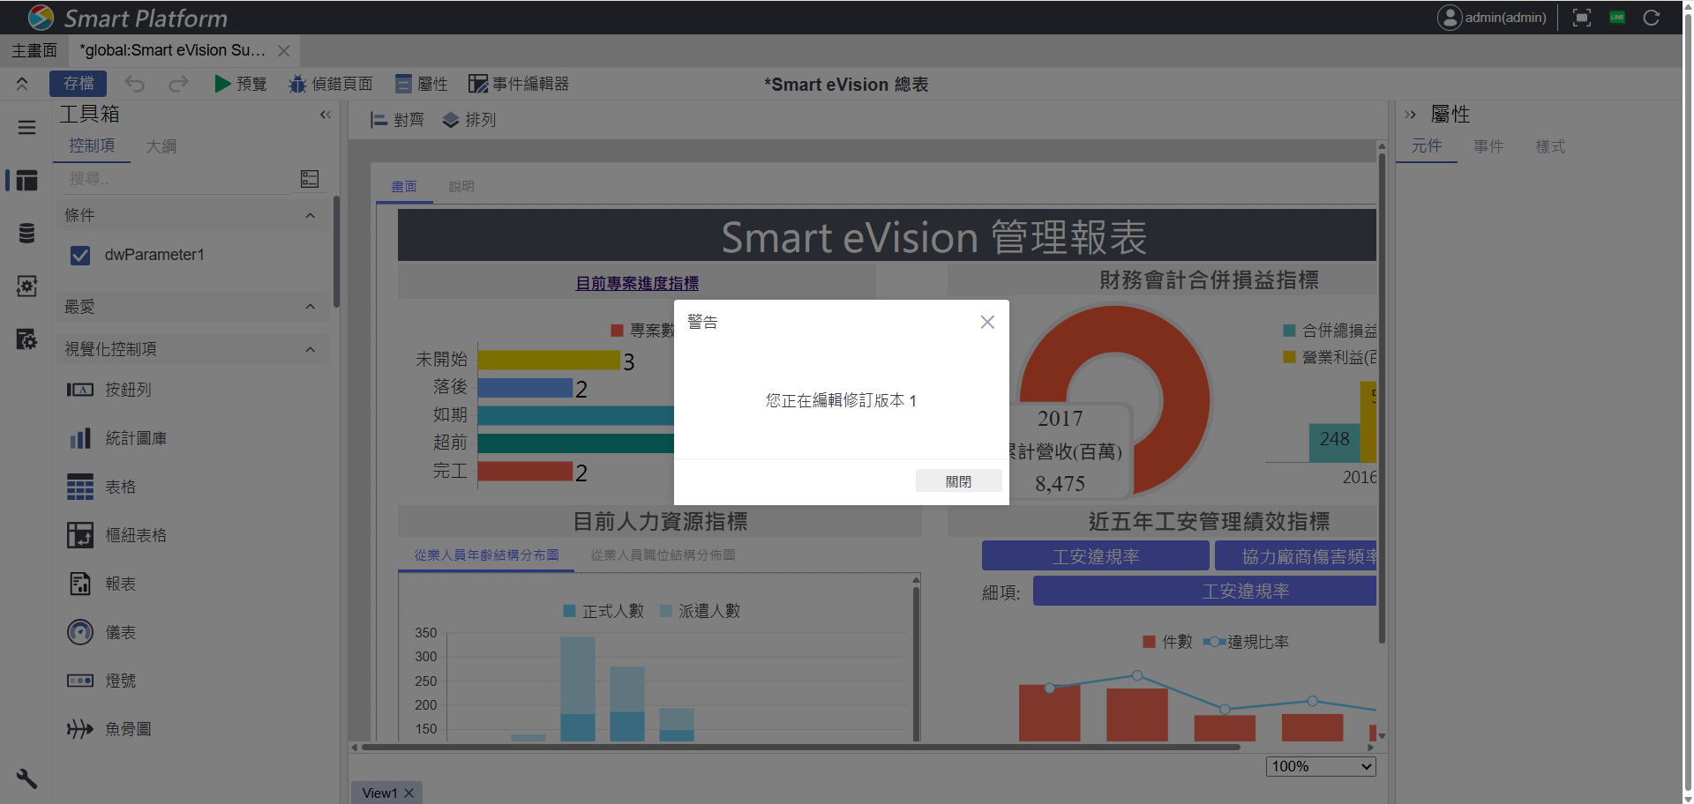Switch to the 大綱 tab
Screen dimensions: 1694x804
[161, 146]
